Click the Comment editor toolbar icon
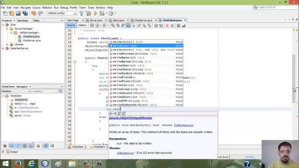This screenshot has height=168, width=299. click(178, 25)
